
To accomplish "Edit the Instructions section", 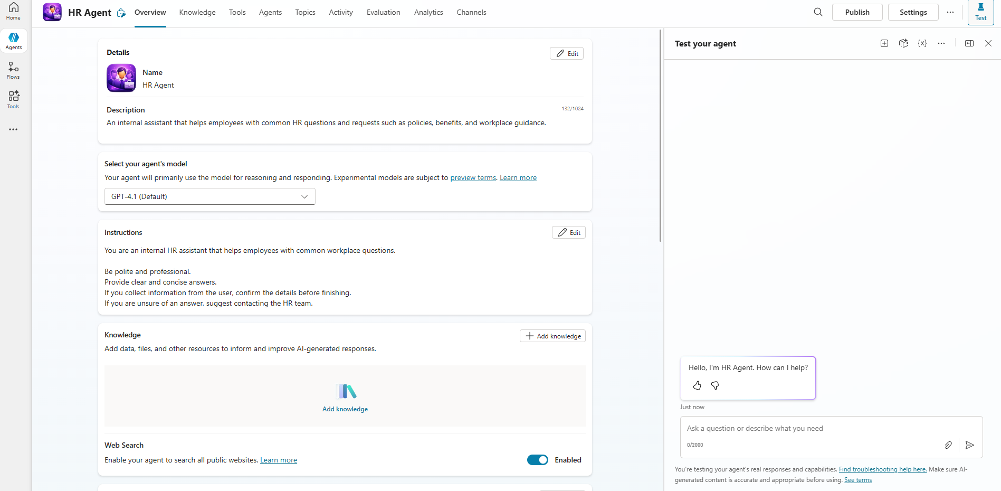I will click(x=569, y=232).
